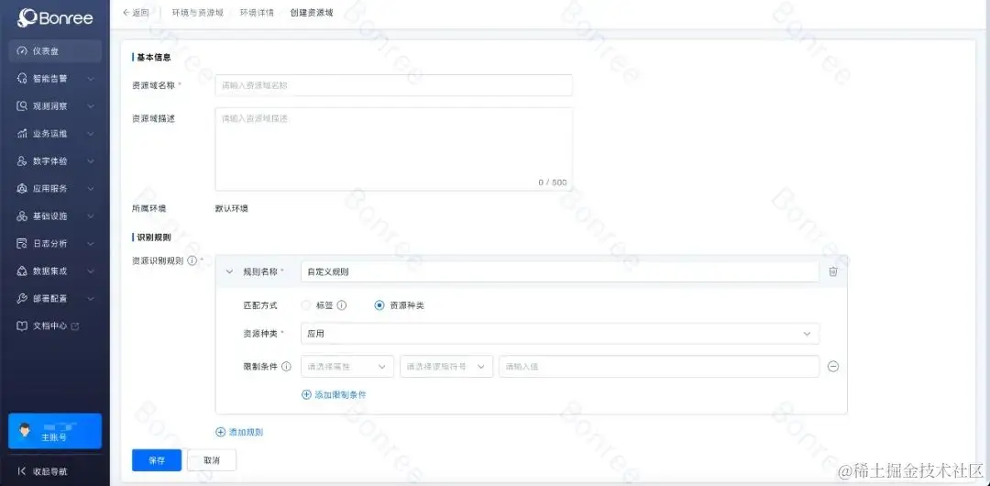990x486 pixels.
Task: Click the 保存 button
Action: point(157,460)
